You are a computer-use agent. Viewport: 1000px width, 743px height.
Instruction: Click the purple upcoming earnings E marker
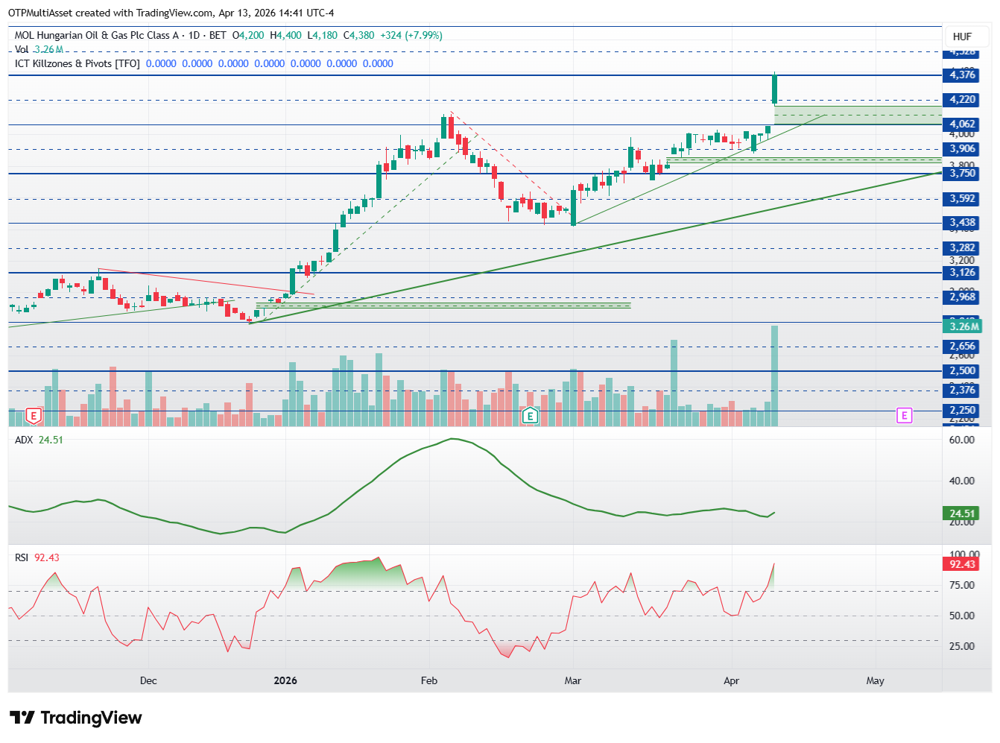[x=904, y=415]
